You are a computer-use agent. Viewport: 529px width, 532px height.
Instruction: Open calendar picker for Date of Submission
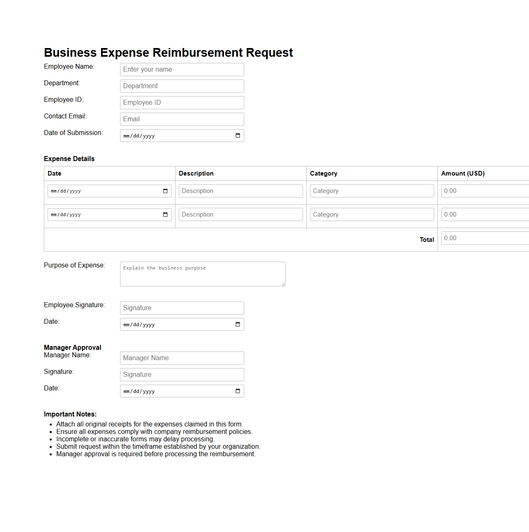pyautogui.click(x=238, y=136)
